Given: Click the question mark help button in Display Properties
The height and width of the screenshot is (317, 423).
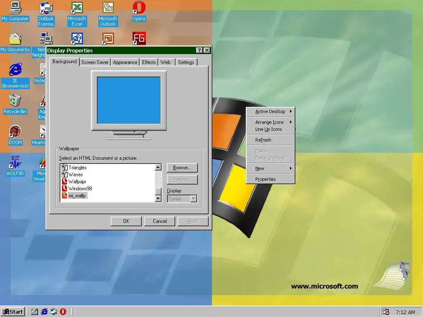Looking at the screenshot, I should coord(199,50).
